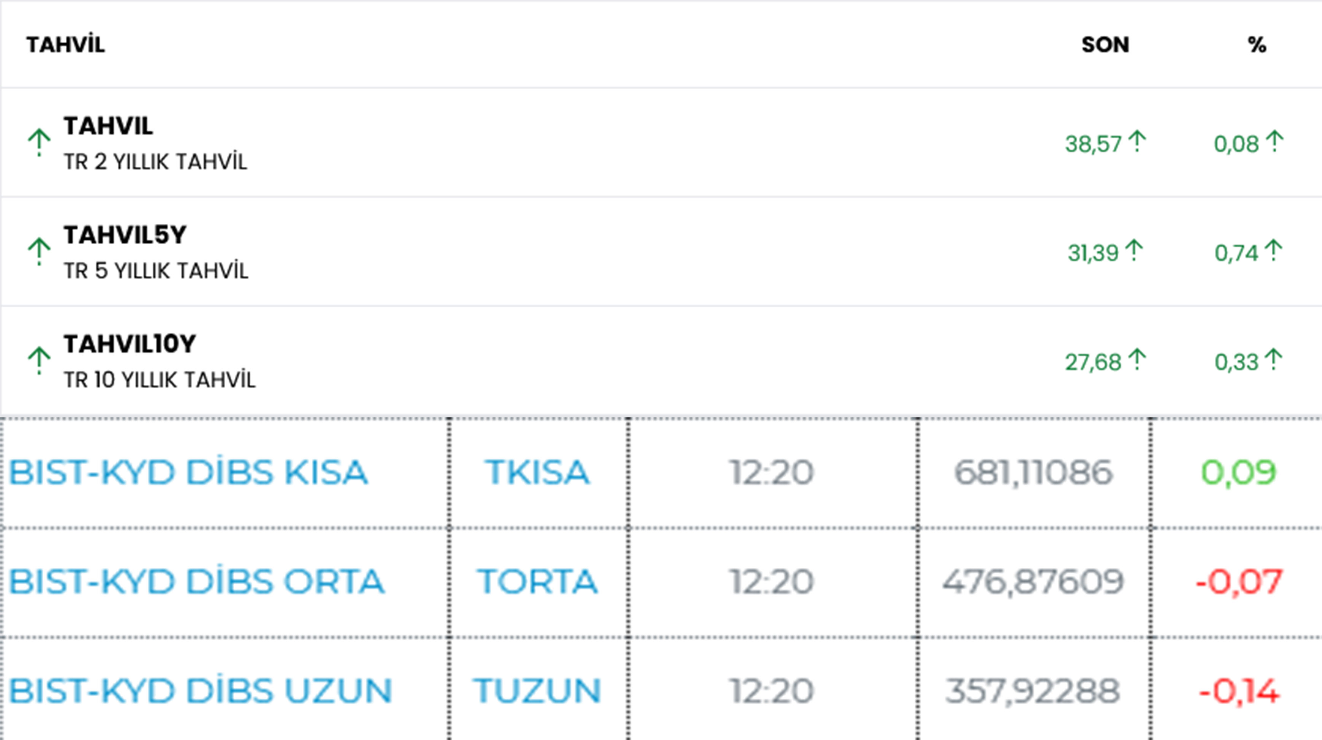Sort by the SON column header
This screenshot has height=740, width=1322.
tap(1106, 45)
